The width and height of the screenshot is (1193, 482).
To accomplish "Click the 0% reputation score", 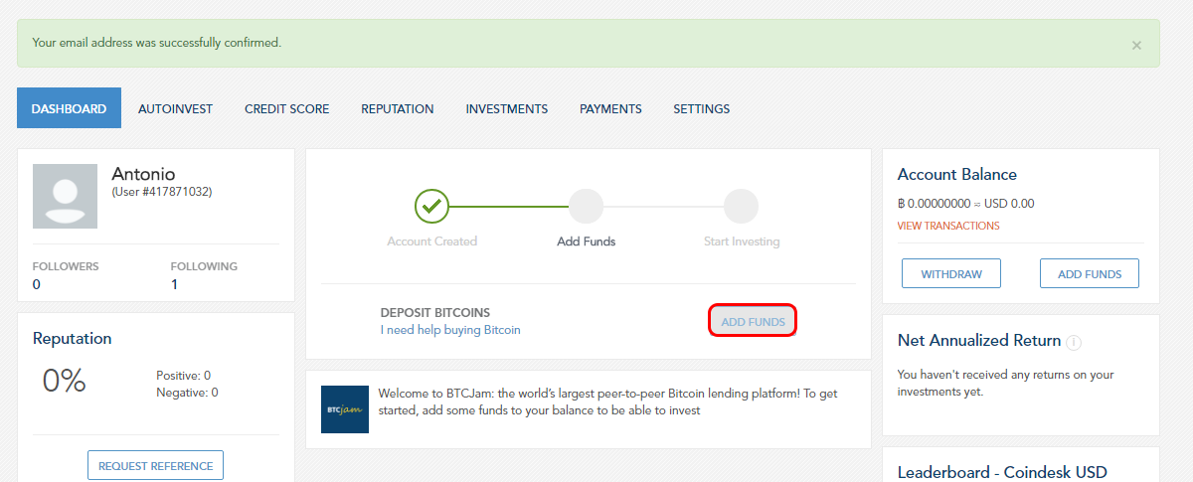I will [65, 381].
